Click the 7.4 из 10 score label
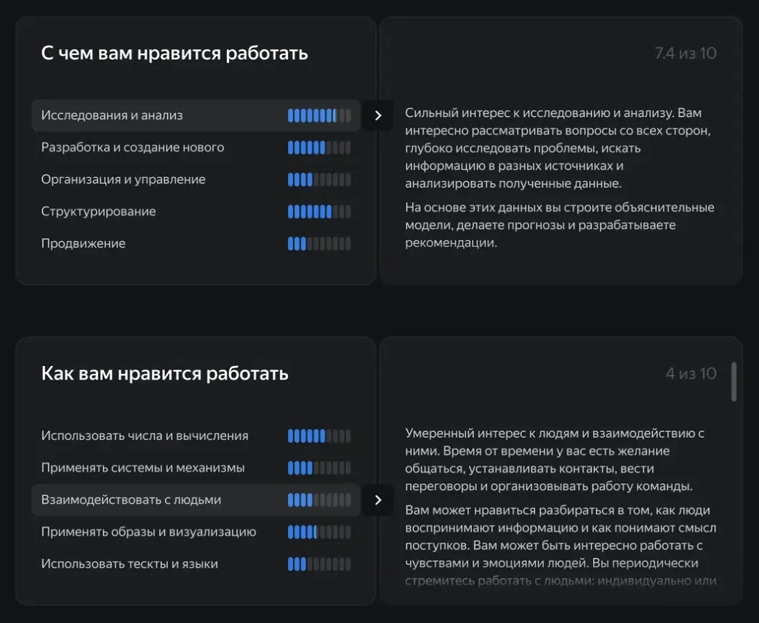 pos(685,54)
